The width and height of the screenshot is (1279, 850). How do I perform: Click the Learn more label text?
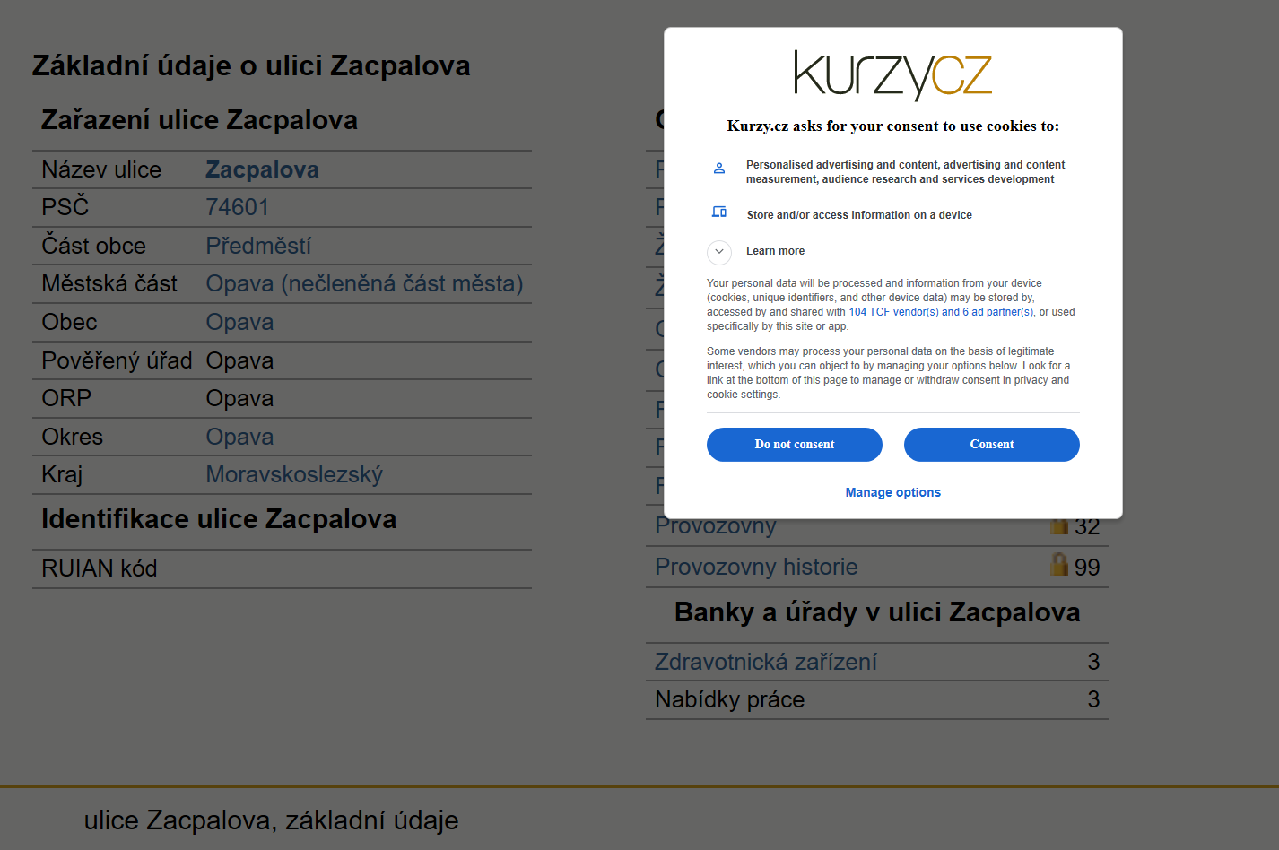(776, 251)
